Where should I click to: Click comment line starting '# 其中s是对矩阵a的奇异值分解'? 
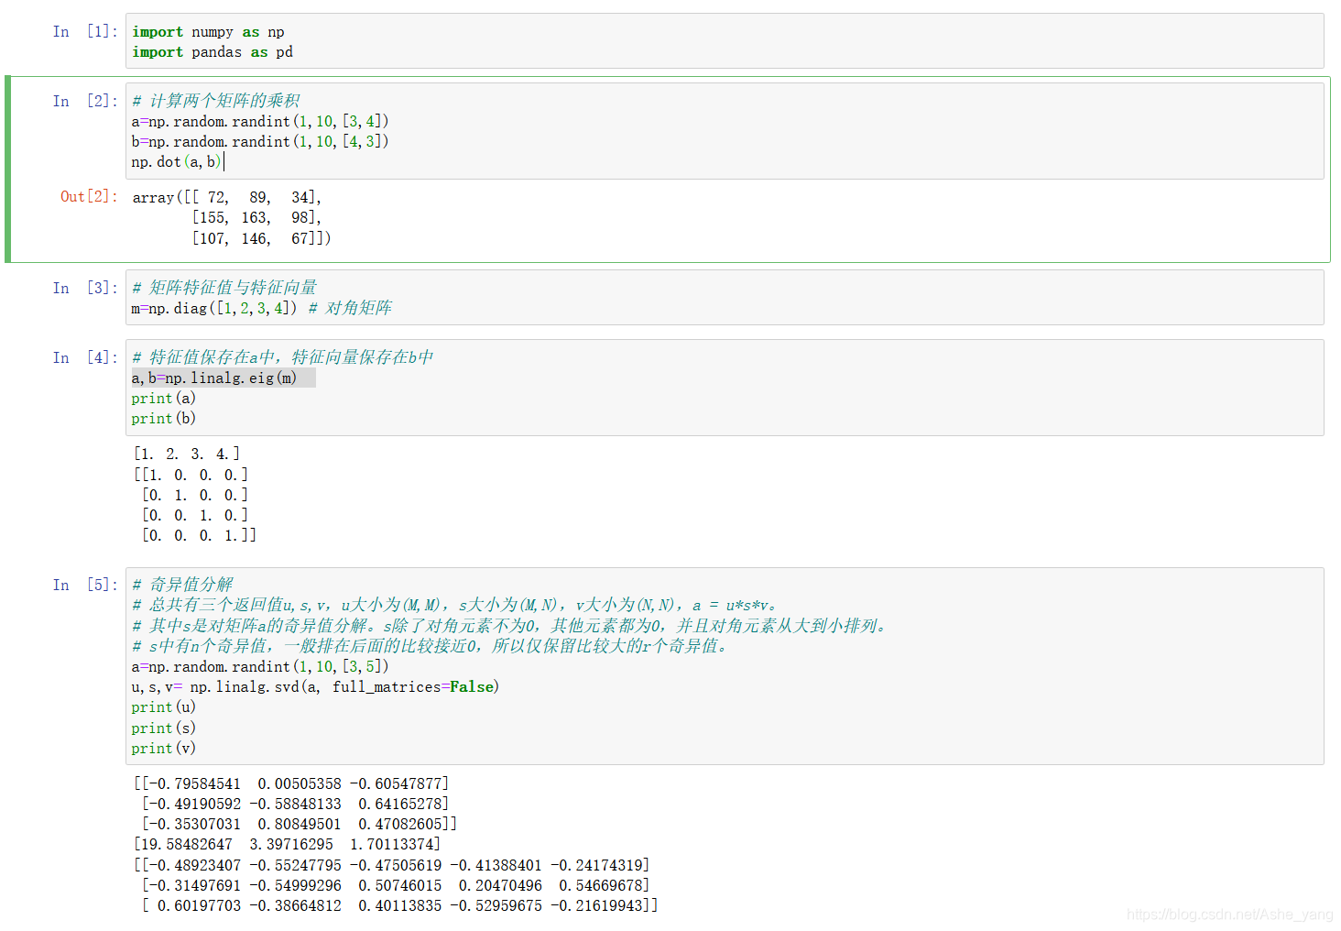[509, 626]
